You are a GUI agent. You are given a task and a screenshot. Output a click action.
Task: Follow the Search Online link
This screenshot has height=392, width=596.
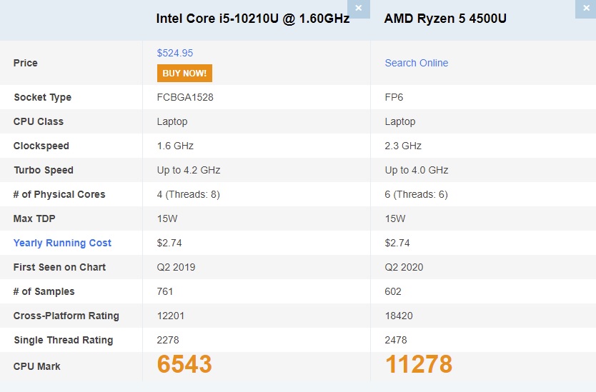[x=416, y=63]
